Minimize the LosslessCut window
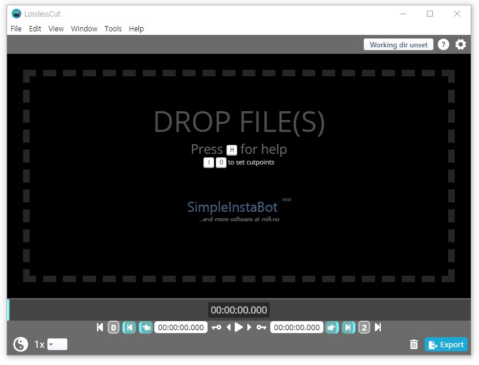 (x=403, y=14)
